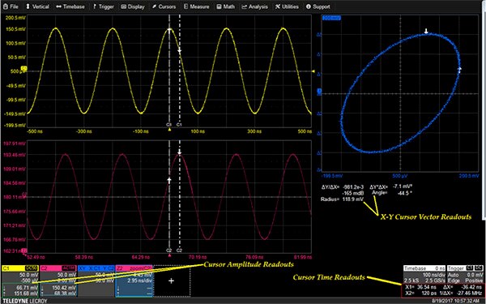Click the Auto trigger mode label
The width and height of the screenshot is (486, 304).
coord(453,275)
